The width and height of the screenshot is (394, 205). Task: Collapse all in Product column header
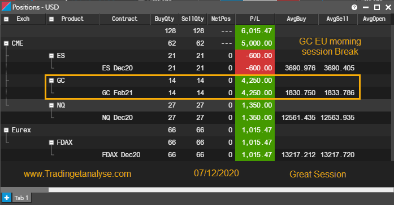coord(51,19)
